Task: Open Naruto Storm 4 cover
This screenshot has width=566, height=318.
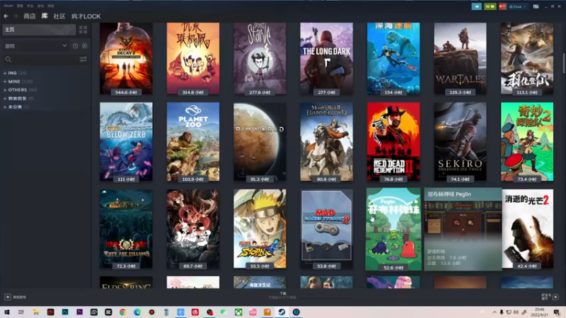Action: (260, 229)
